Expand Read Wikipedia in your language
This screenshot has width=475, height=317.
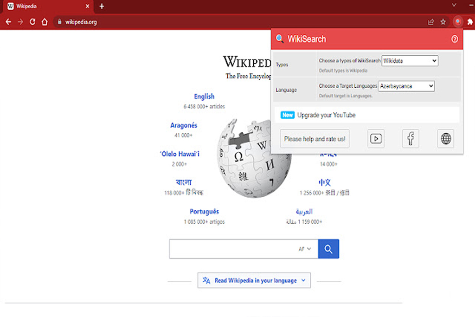[x=254, y=280]
